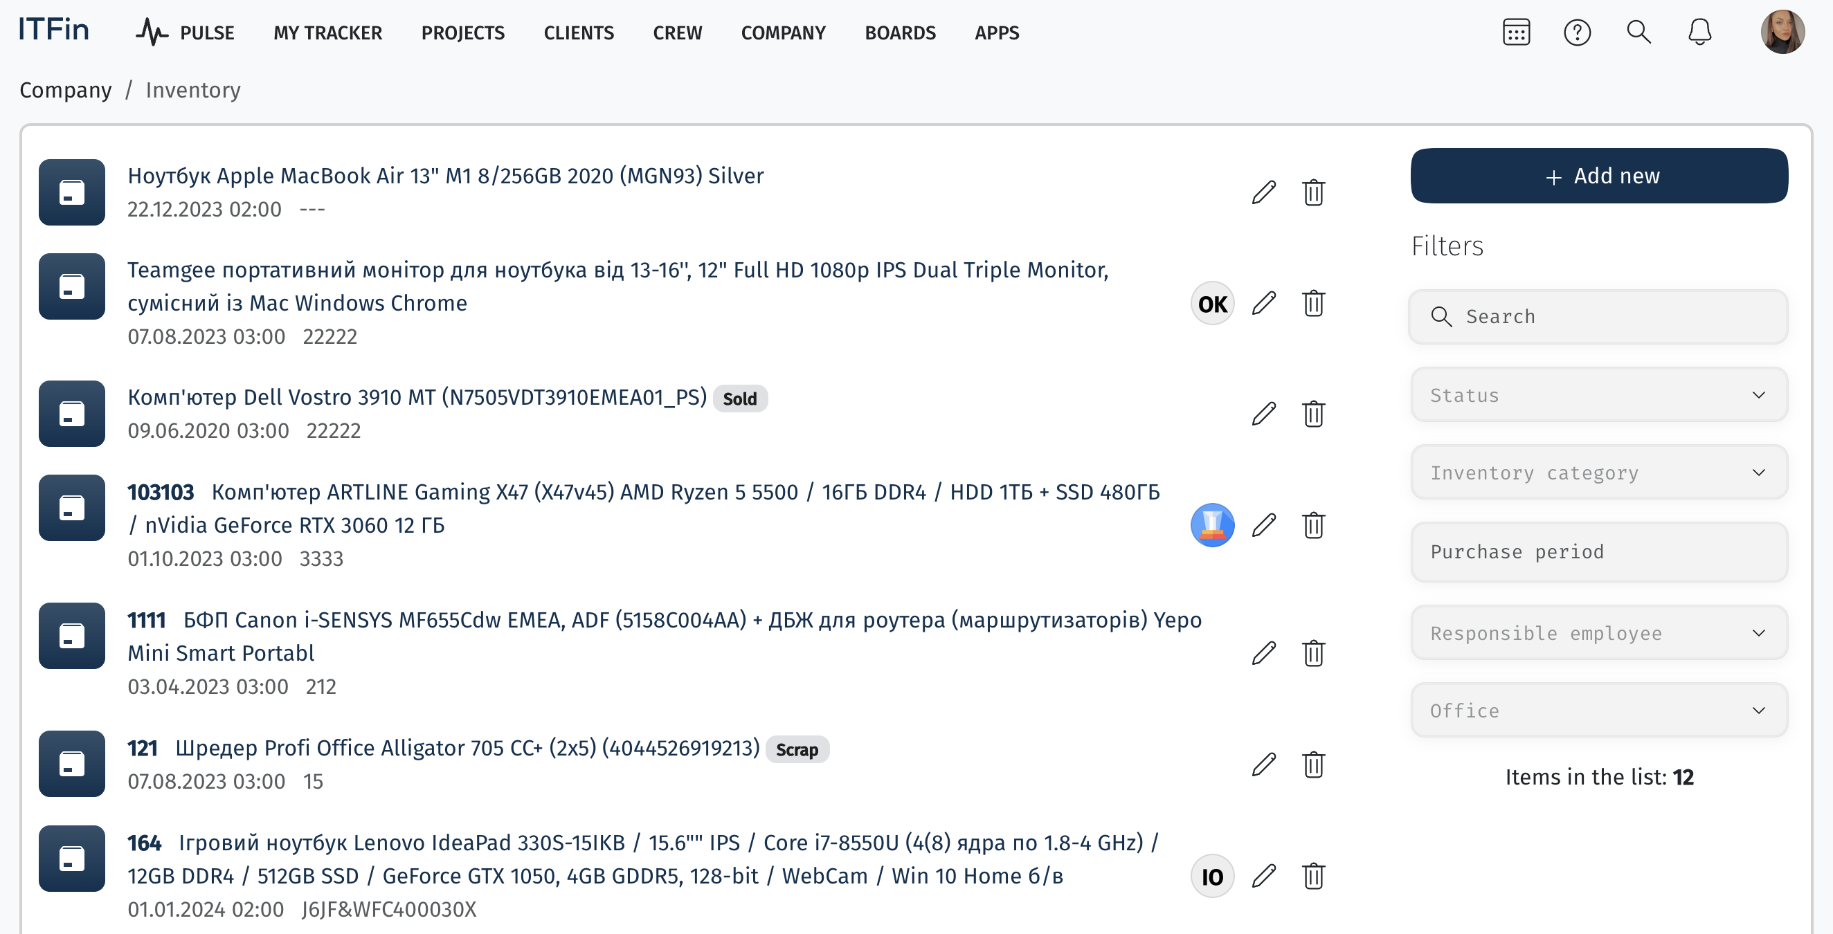
Task: Click the OK employee badge on Teamgee
Action: [x=1213, y=304]
